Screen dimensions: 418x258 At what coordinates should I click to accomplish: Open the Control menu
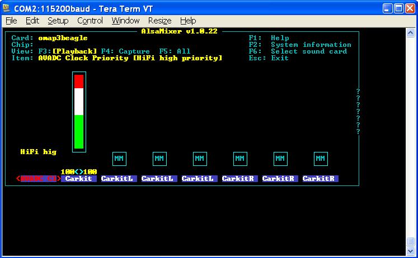[x=90, y=21]
